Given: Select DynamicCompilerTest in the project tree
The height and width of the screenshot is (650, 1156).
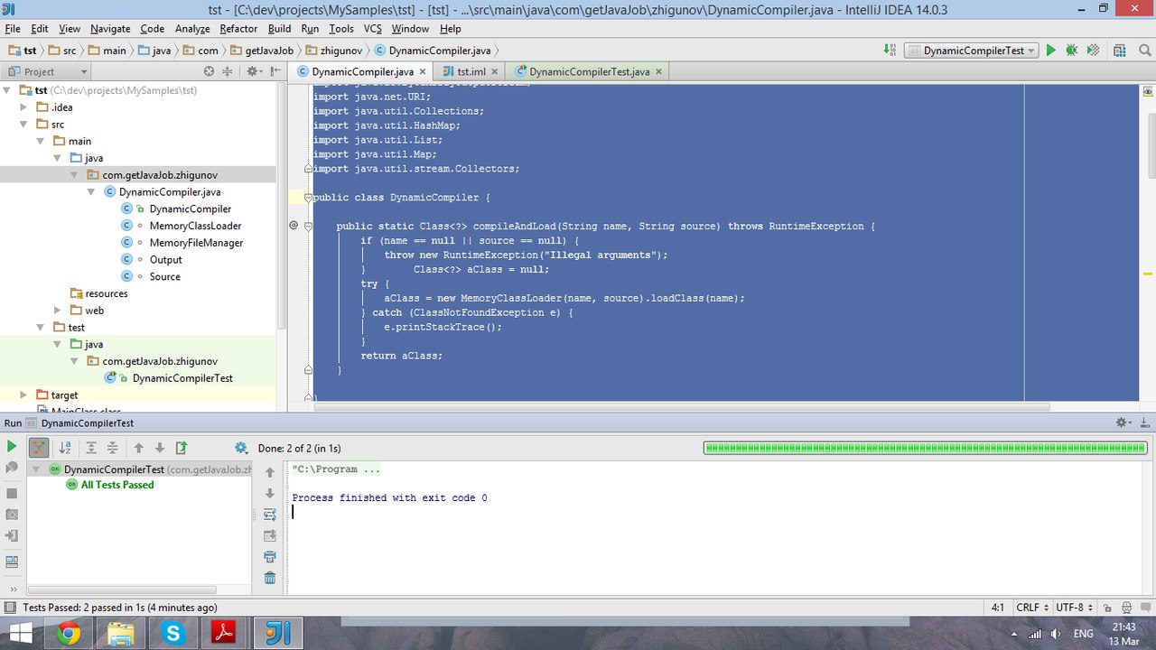Looking at the screenshot, I should 182,378.
